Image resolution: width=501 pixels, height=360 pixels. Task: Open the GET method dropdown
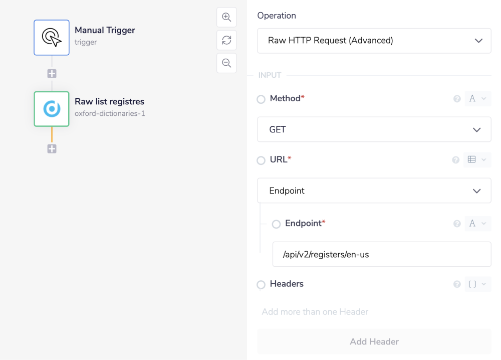click(x=374, y=130)
